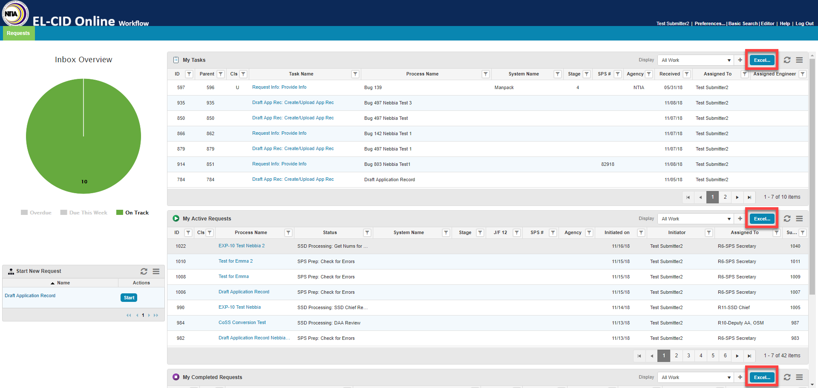Open Preferences in top menu
The height and width of the screenshot is (388, 818).
pyautogui.click(x=710, y=24)
